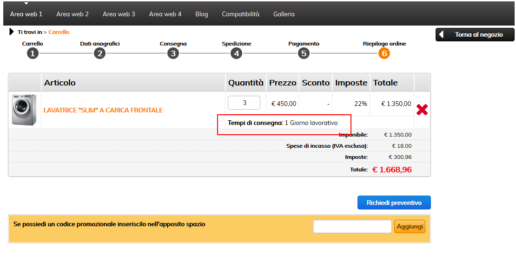Click Aggiungi promo code button
516x262 pixels.
pyautogui.click(x=410, y=227)
